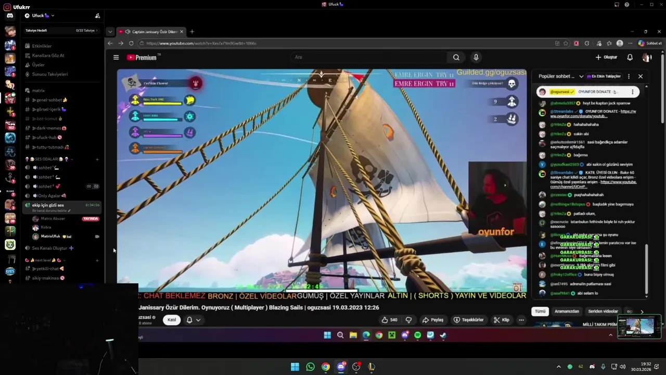Select the ufuck-hub channel
This screenshot has height=375, width=666.
47,137
